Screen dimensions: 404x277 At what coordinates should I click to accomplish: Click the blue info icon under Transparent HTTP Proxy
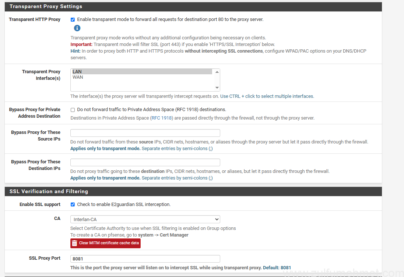pyautogui.click(x=77, y=28)
